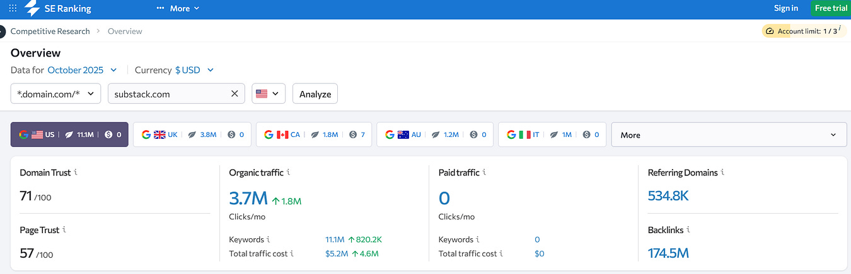Click the 1.8M organic traffic increase
851x274 pixels.
[x=287, y=201]
